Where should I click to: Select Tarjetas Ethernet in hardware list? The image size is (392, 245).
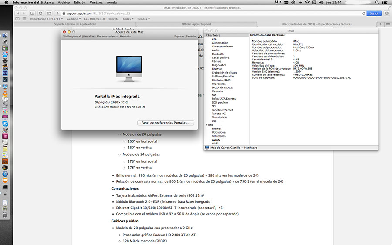[222, 110]
